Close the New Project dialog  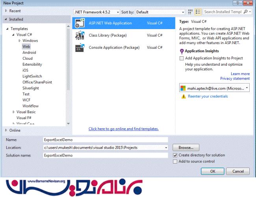click(248, 3)
